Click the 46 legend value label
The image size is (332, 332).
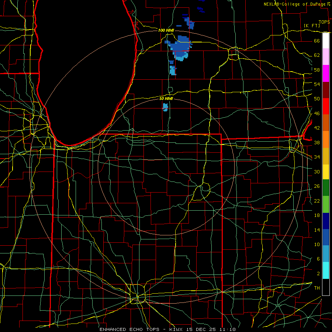coord(317,114)
